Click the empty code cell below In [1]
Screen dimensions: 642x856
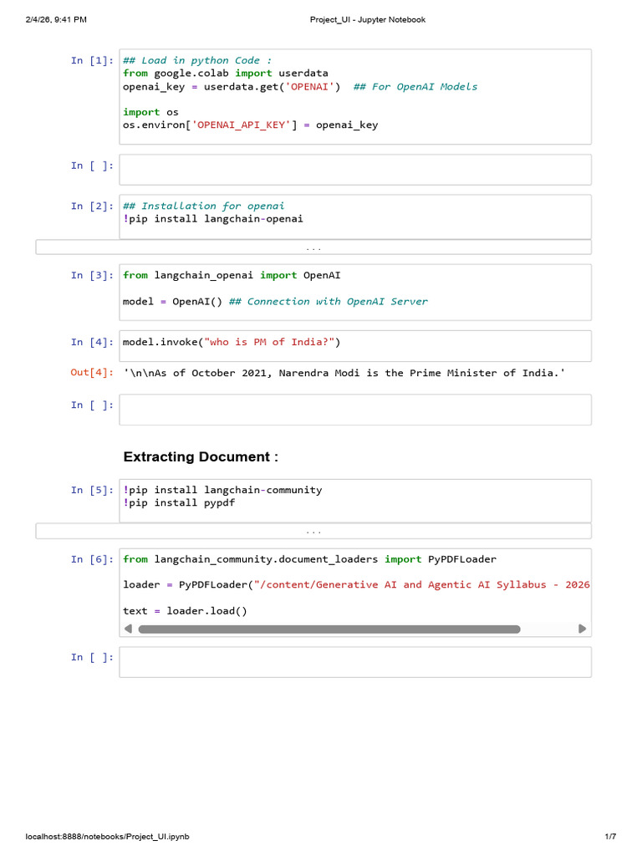point(354,170)
